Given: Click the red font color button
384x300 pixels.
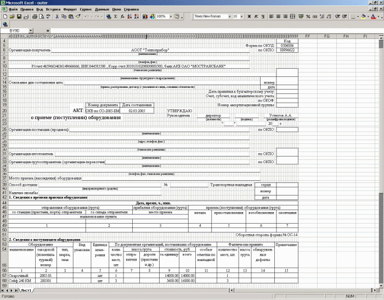Looking at the screenshot, I should 373,16.
